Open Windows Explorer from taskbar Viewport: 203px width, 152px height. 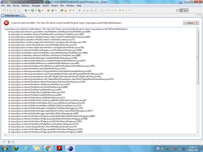pos(38,149)
